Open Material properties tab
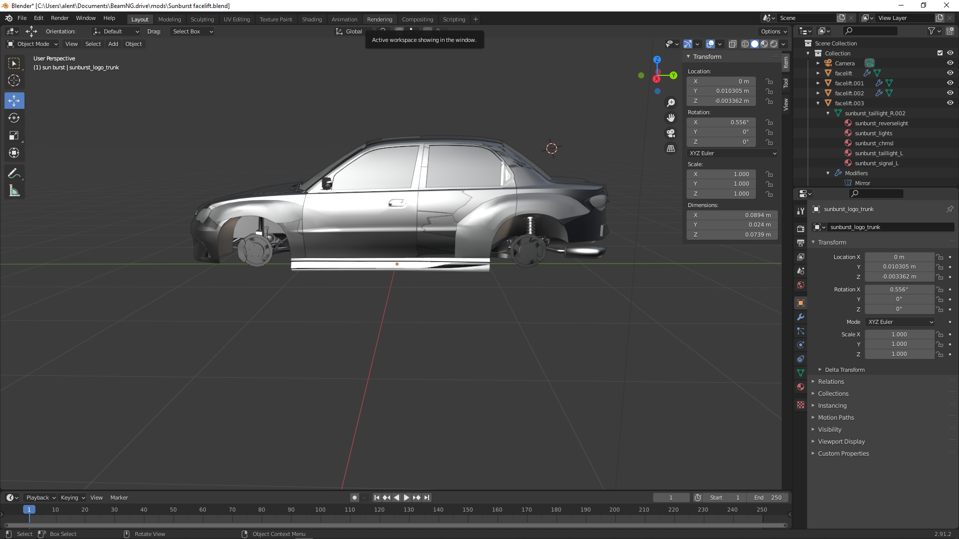The width and height of the screenshot is (959, 539). pyautogui.click(x=801, y=387)
